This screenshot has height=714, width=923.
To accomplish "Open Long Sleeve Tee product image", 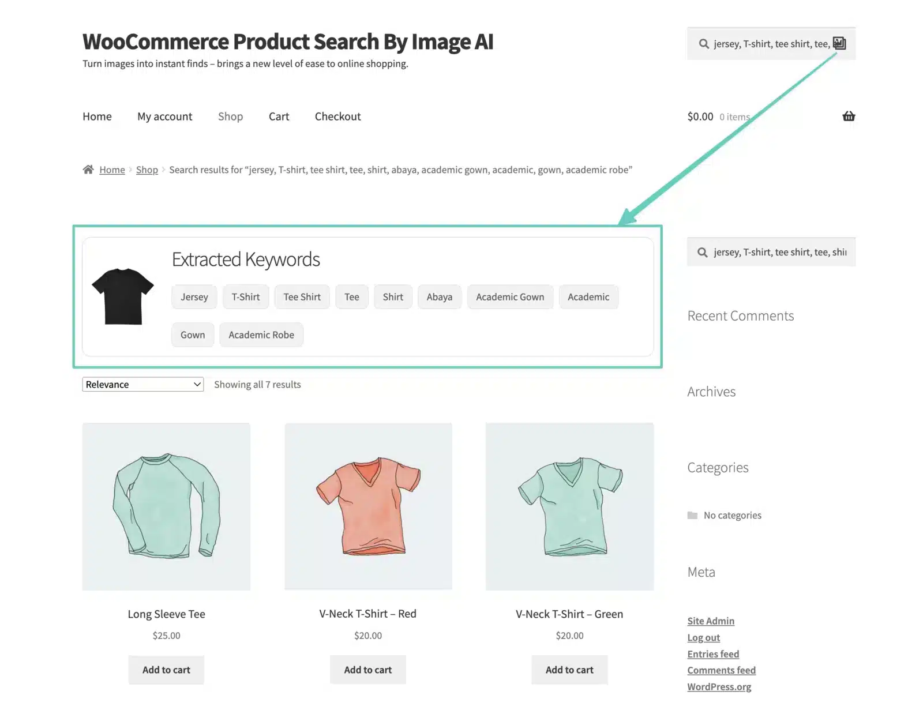I will [166, 506].
